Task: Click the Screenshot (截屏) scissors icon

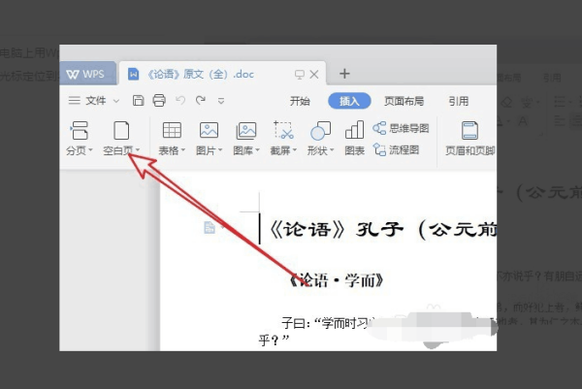Action: pyautogui.click(x=283, y=130)
